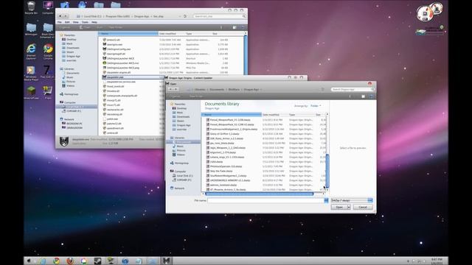Open the Recycle Bin desktop icon
The image size is (472, 265).
point(31,7)
